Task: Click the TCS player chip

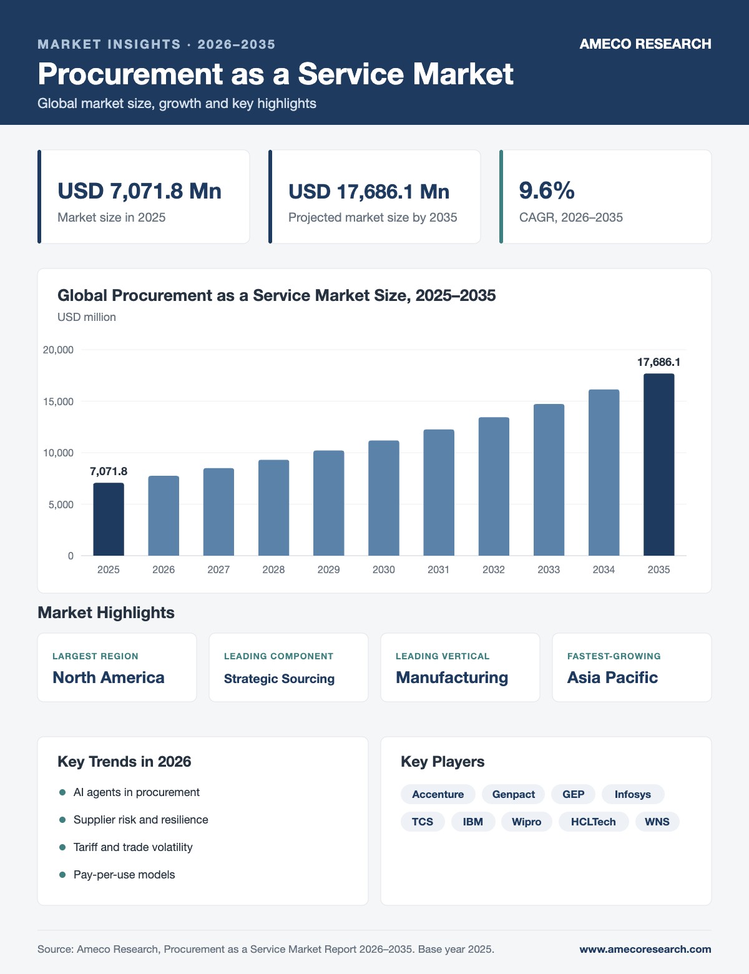Action: point(423,822)
